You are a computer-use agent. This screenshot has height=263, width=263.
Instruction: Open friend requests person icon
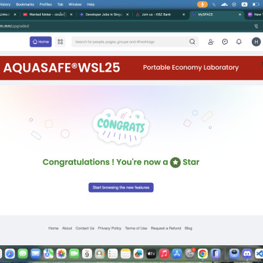[211, 41]
